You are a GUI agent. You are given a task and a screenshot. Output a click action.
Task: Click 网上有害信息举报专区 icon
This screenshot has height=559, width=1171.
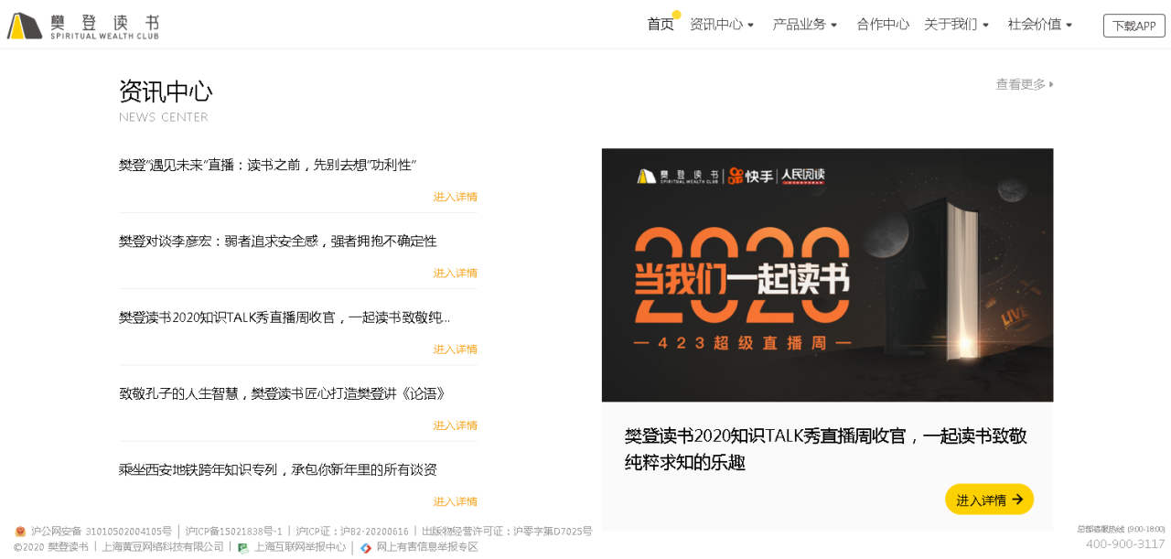coord(366,548)
